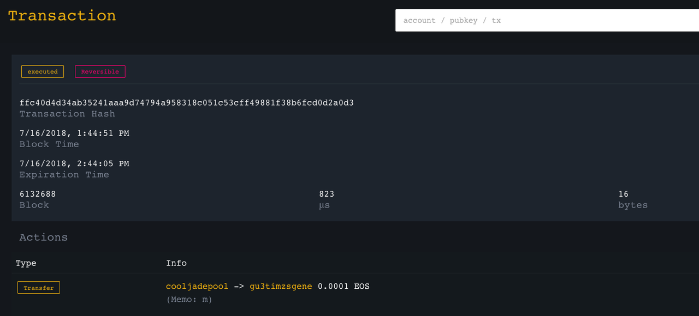Open the gu3timzsgene account link
The height and width of the screenshot is (316, 699).
coord(281,286)
